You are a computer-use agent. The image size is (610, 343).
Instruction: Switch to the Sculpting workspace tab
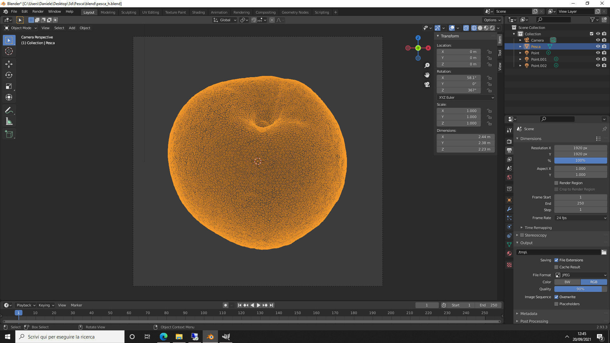tap(128, 12)
